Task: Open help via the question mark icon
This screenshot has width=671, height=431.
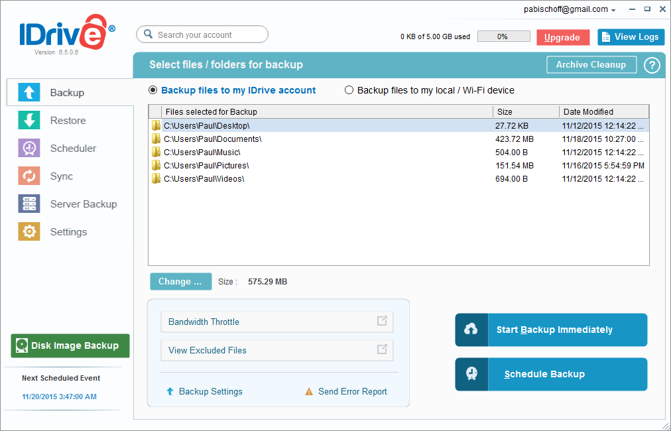Action: [x=652, y=66]
